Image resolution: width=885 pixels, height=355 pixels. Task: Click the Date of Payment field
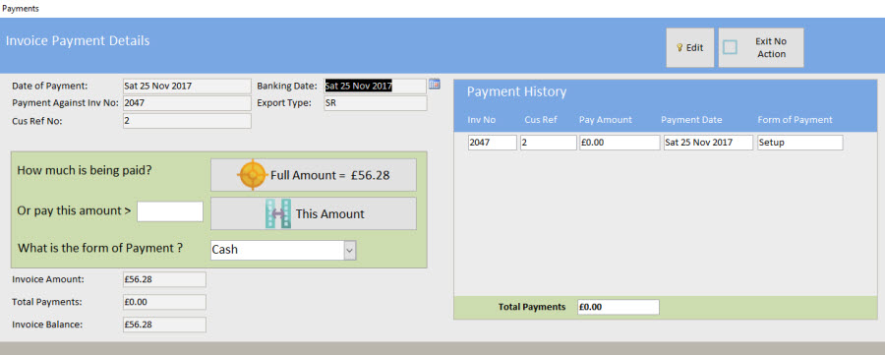pyautogui.click(x=187, y=87)
